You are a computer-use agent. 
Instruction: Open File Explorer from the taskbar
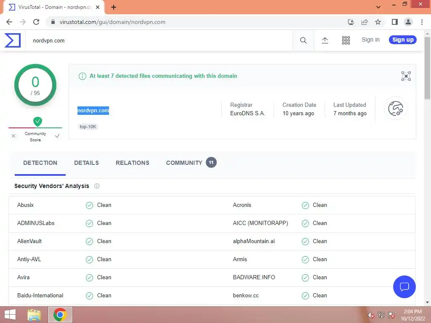[x=35, y=315]
